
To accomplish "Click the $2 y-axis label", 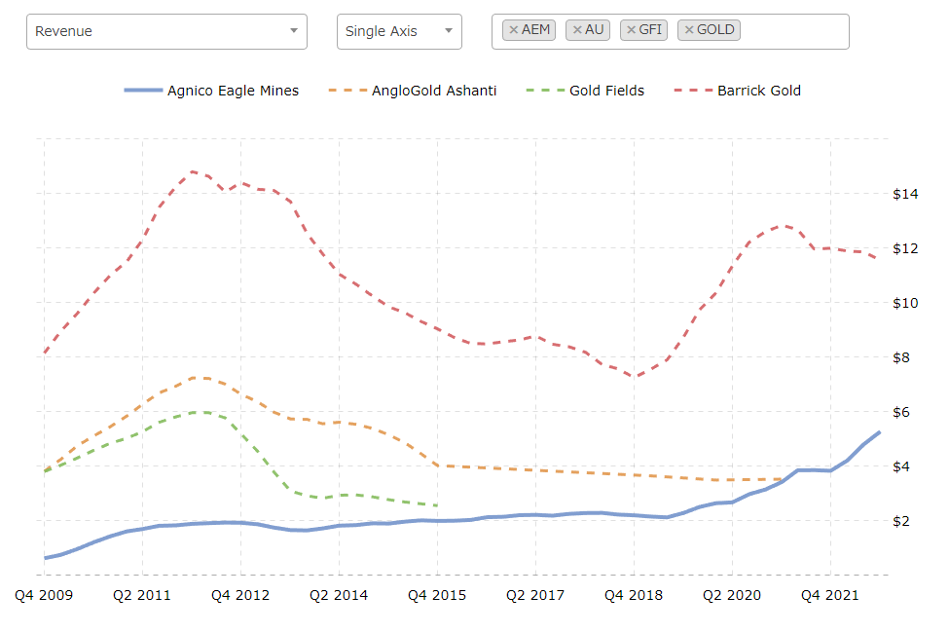I will coord(901,521).
